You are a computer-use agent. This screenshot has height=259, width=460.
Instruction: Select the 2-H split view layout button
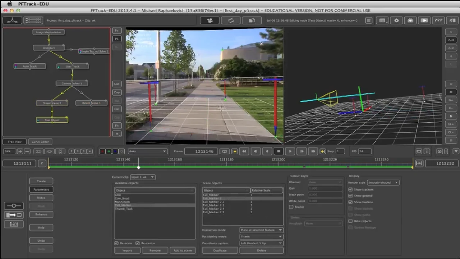[451, 40]
